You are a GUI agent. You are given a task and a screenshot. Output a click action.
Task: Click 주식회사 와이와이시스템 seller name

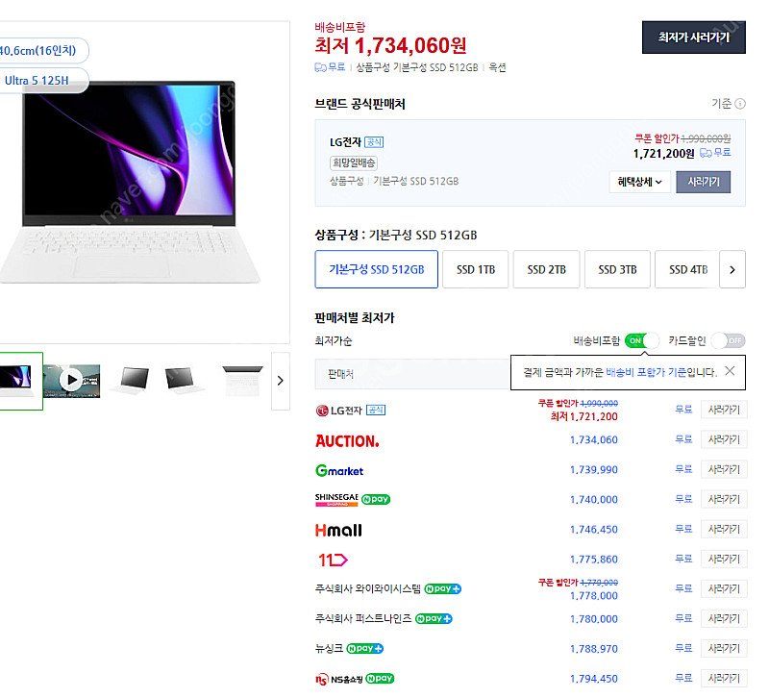tap(368, 588)
